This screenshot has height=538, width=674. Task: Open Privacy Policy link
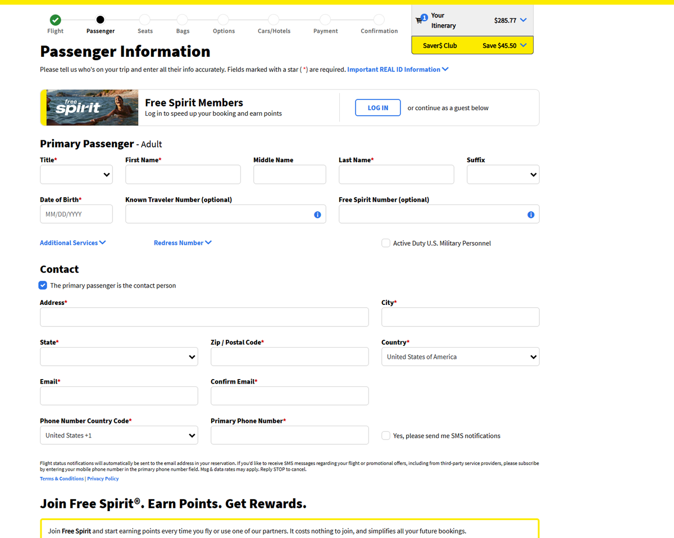coord(103,478)
